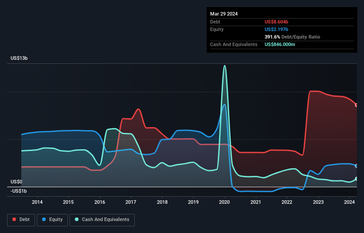The width and height of the screenshot is (364, 233).
Task: Click the blue Equity endpoint marker
Action: pyautogui.click(x=356, y=166)
